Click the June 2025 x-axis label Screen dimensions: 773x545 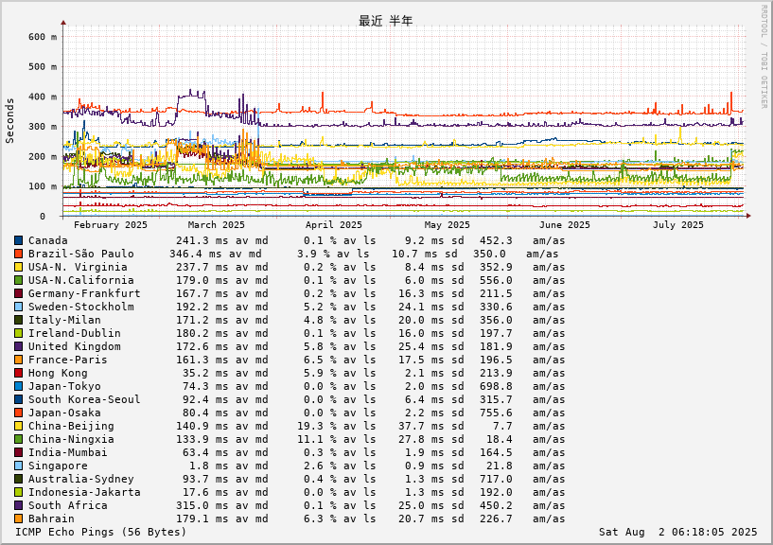coord(565,225)
